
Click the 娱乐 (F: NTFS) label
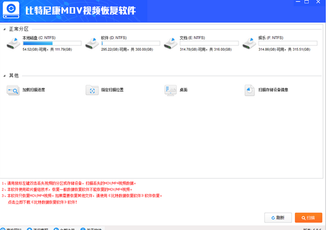[x=271, y=38]
